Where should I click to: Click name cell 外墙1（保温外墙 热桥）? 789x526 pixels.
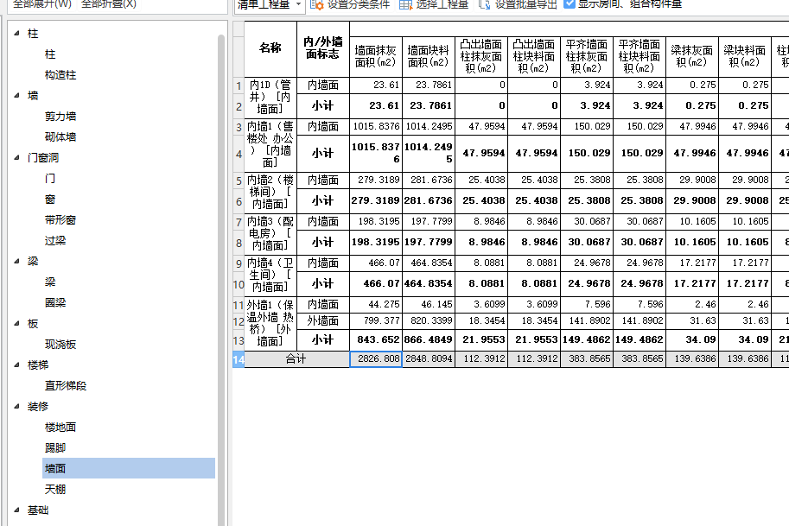coord(270,323)
